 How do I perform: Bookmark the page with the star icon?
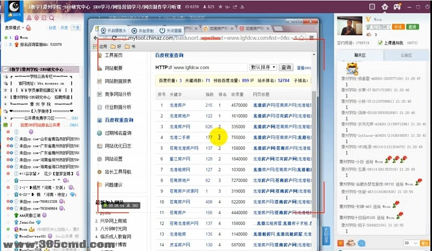301,38
